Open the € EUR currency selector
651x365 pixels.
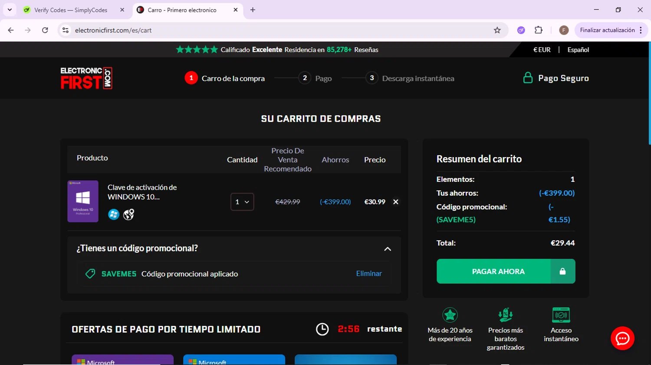[x=542, y=50]
